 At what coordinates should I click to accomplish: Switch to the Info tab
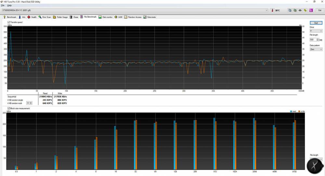22,17
